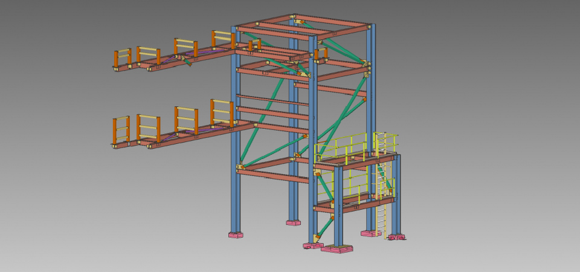This screenshot has height=272, width=580.
Task: Click the pink base plate under the far-right short column
Action: click(396, 238)
